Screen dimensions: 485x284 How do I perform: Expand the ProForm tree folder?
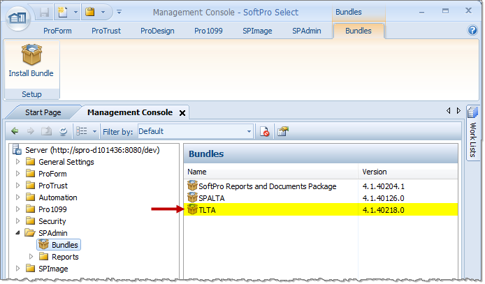click(x=17, y=174)
